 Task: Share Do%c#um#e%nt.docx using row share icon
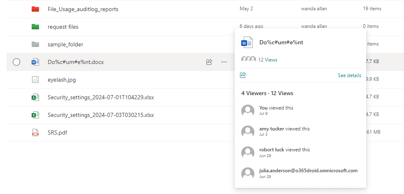pyautogui.click(x=209, y=62)
